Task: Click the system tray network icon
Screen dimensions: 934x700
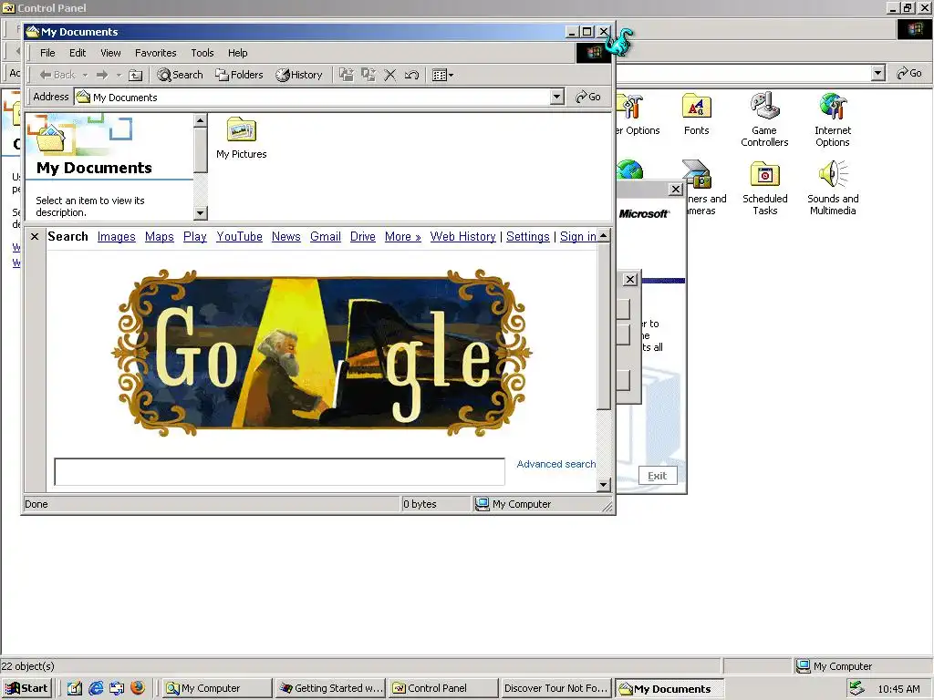Action: (856, 688)
